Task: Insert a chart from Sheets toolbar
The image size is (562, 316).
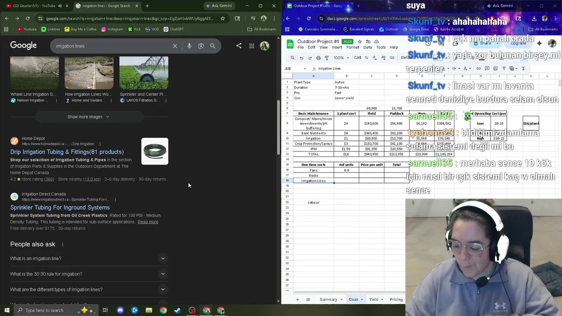Action: click(x=495, y=68)
